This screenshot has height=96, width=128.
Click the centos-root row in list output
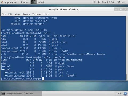[x=31, y=48]
